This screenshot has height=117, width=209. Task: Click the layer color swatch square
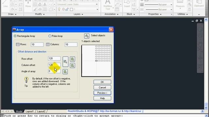point(72,9)
